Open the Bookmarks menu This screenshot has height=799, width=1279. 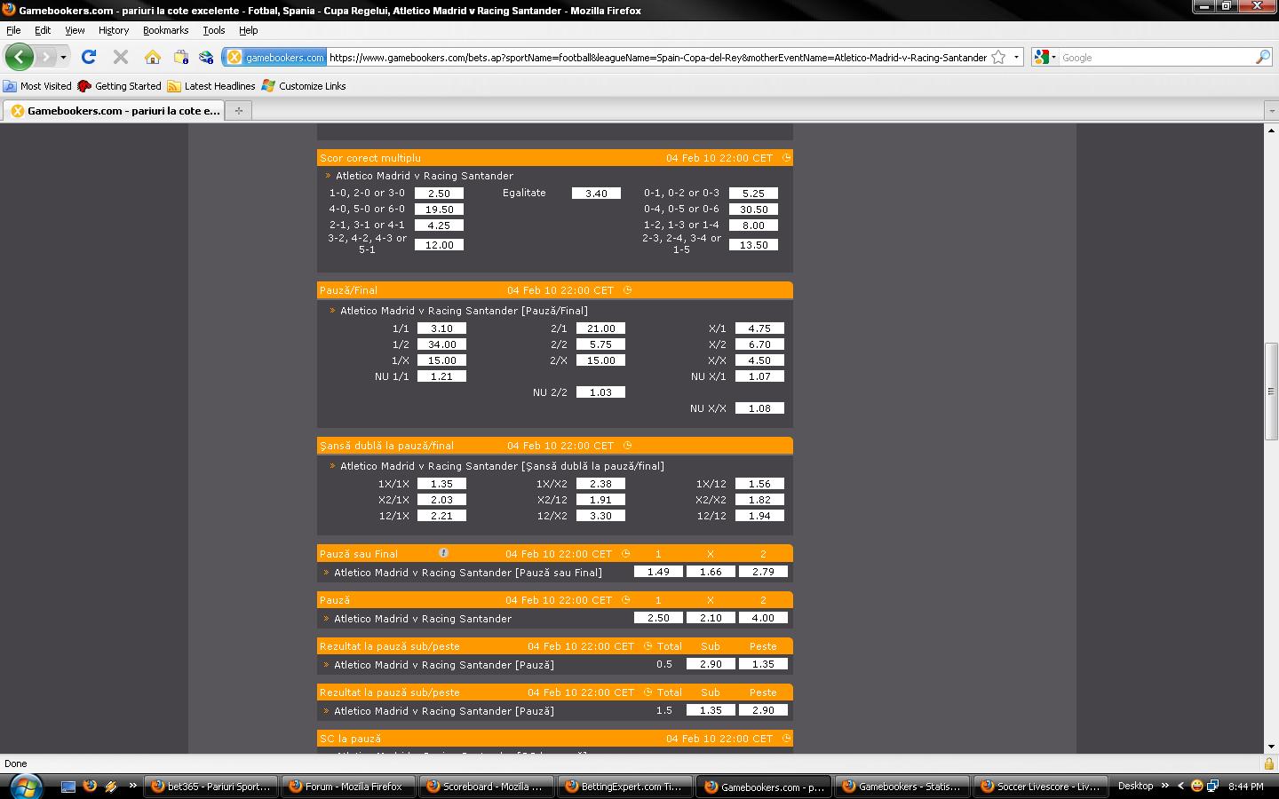(x=165, y=30)
